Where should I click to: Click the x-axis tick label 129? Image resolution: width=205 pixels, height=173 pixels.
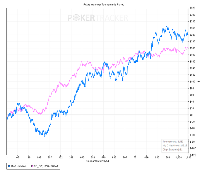point(28,158)
